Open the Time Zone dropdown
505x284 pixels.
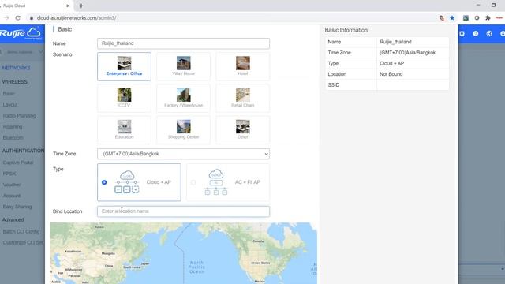[x=183, y=154]
